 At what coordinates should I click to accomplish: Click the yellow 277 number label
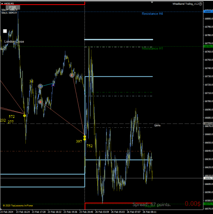pyautogui.click(x=11, y=122)
